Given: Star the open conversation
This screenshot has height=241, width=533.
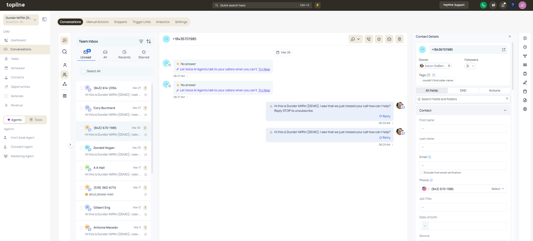Looking at the screenshot, I should (x=379, y=39).
